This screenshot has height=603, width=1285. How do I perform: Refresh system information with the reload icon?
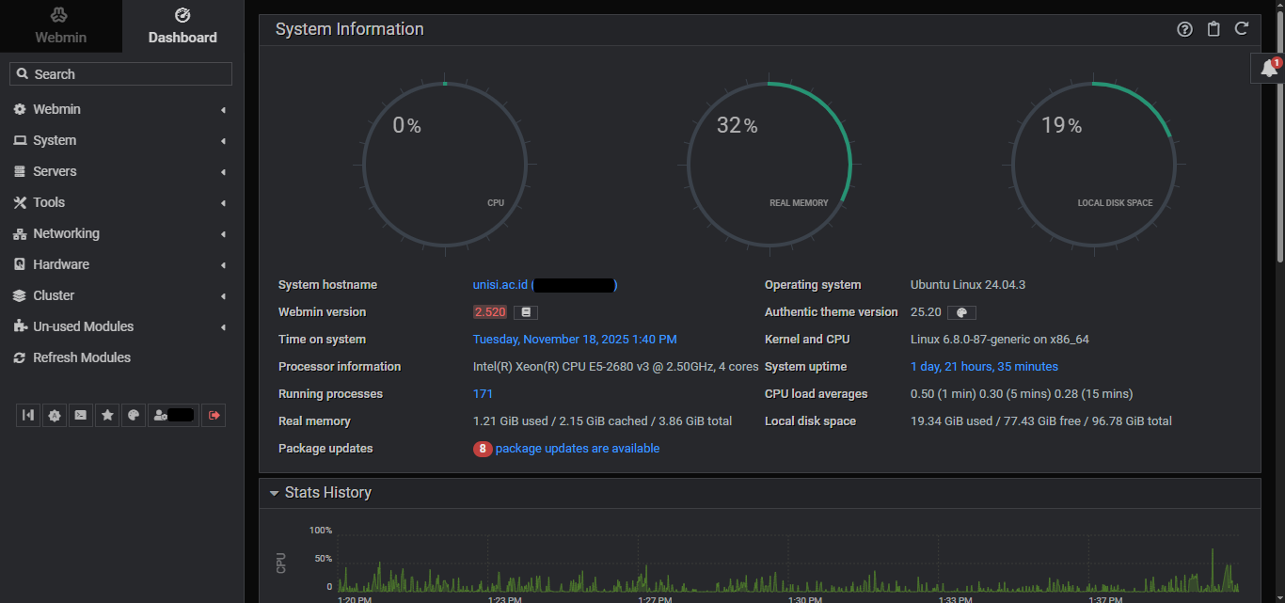pos(1242,29)
